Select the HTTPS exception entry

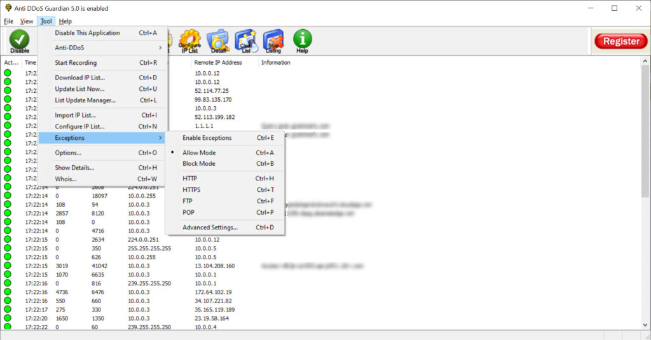[x=191, y=189]
